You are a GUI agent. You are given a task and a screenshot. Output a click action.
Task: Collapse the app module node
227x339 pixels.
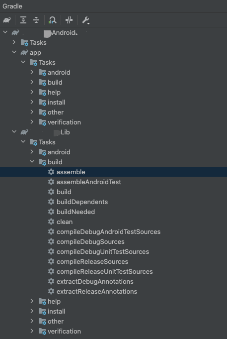14,52
